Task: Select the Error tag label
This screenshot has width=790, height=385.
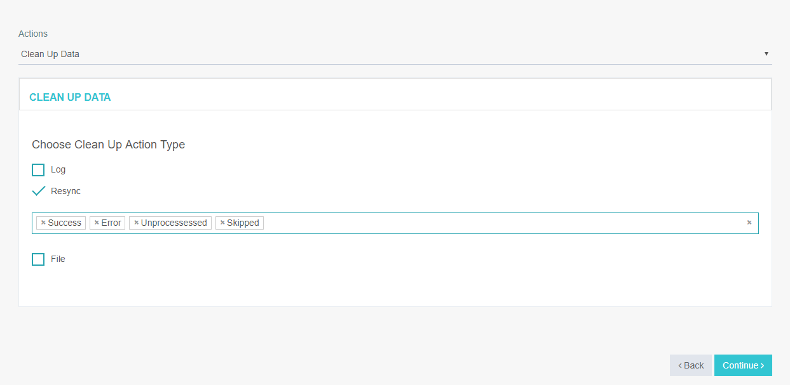Action: (x=111, y=223)
